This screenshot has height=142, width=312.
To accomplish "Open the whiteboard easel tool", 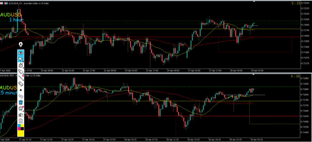I will tap(21, 109).
